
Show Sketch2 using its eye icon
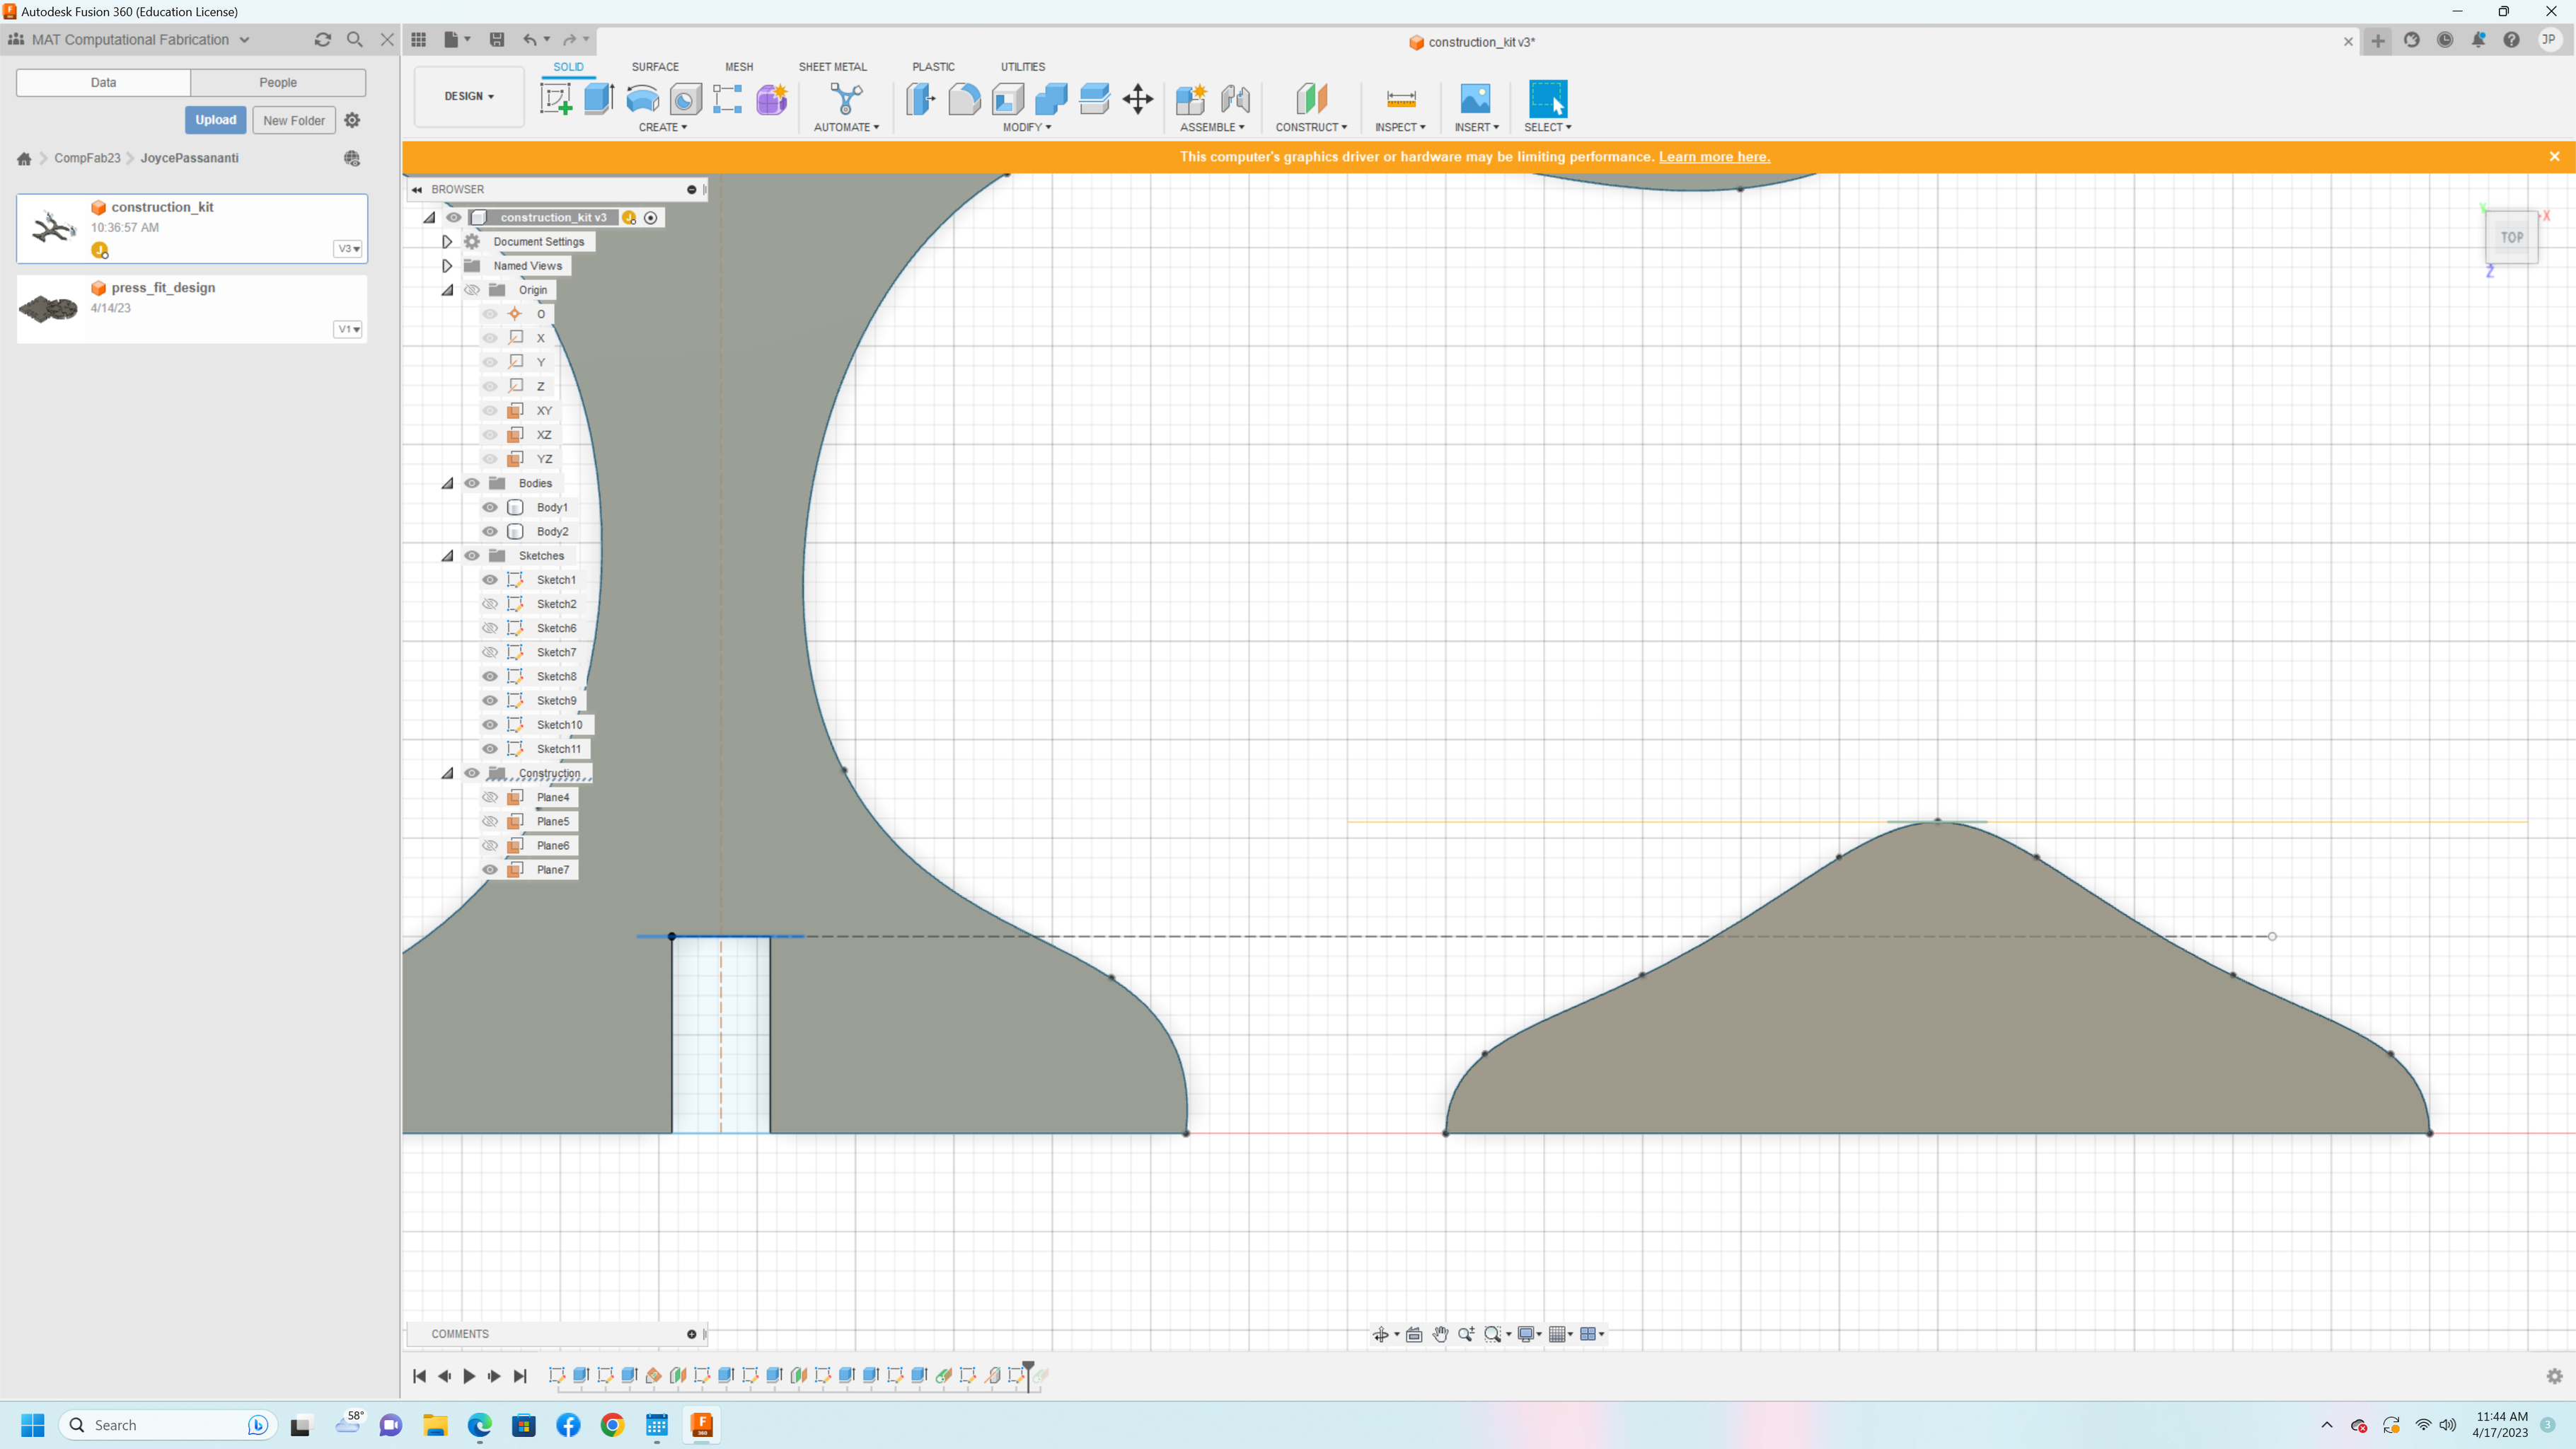coord(490,604)
